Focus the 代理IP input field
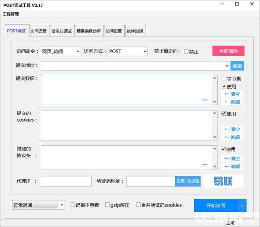Image resolution: width=260 pixels, height=227 pixels. click(x=66, y=181)
